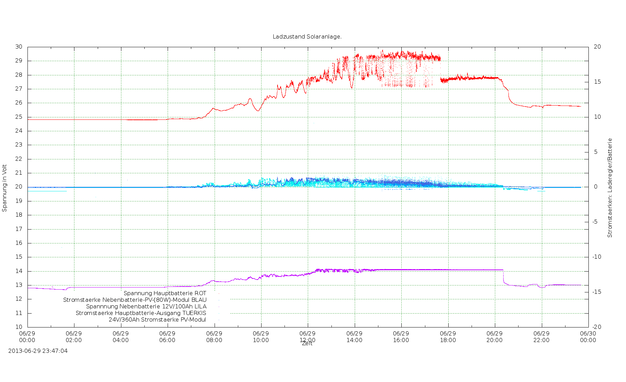The width and height of the screenshot is (626, 382).
Task: Click the 06/29 18:00 time axis label
Action: (448, 337)
